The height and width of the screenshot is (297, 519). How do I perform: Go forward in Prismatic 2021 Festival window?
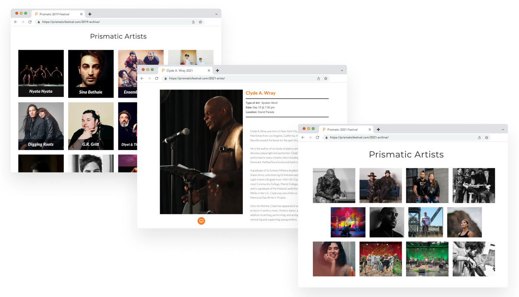[x=310, y=137]
